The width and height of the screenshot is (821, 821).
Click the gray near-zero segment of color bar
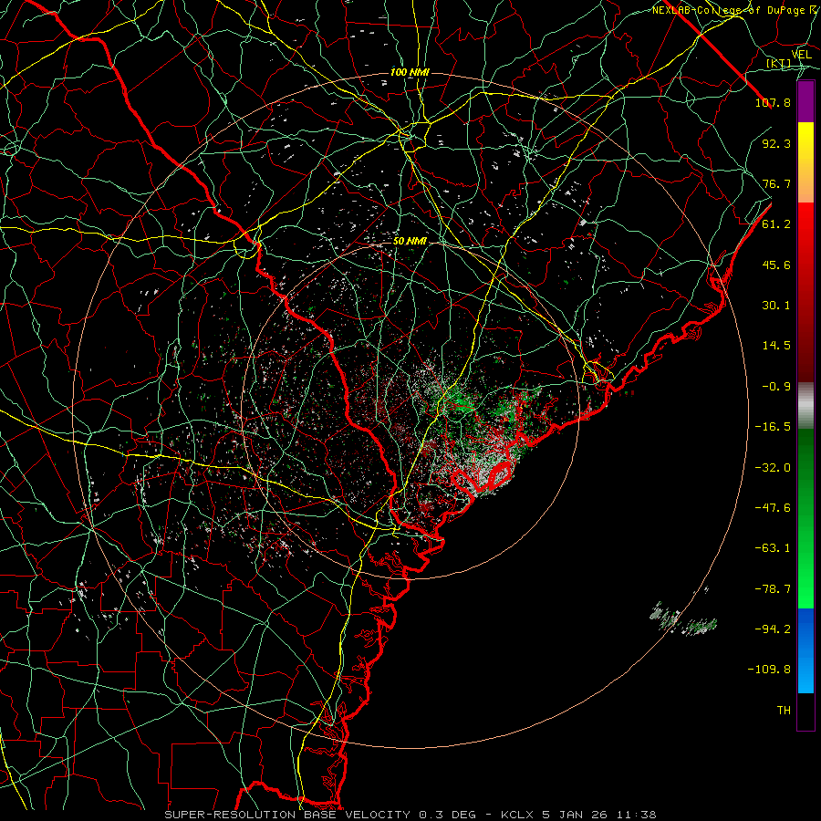[x=805, y=406]
